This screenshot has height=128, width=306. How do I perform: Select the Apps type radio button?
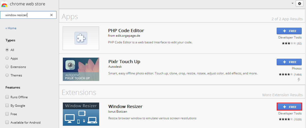[7, 58]
